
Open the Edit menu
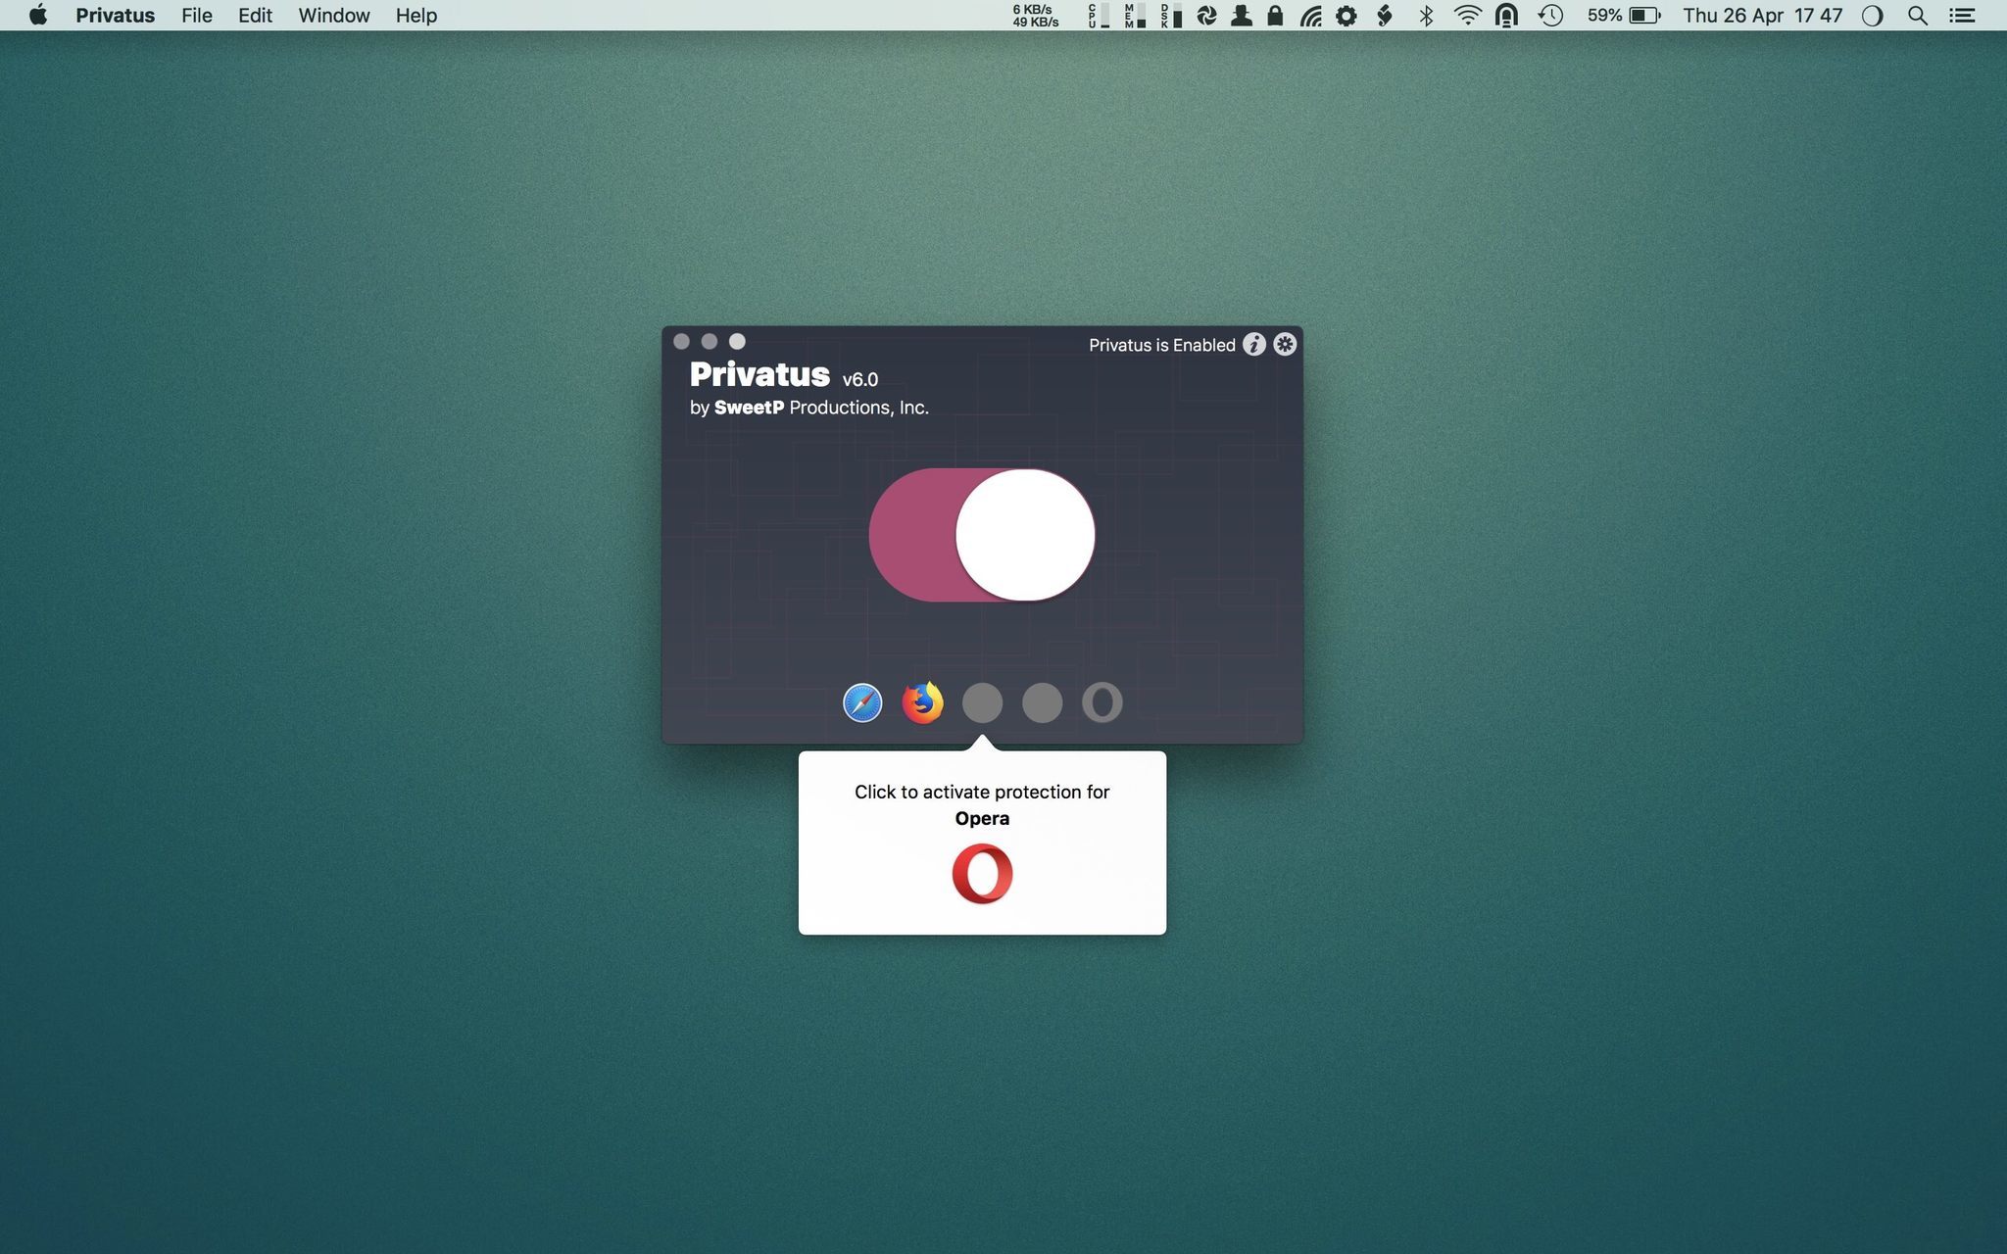click(255, 16)
